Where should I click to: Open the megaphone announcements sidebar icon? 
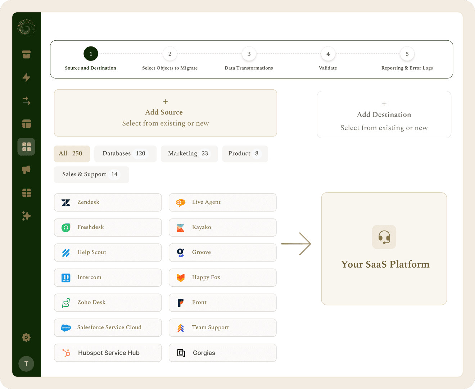(x=26, y=170)
